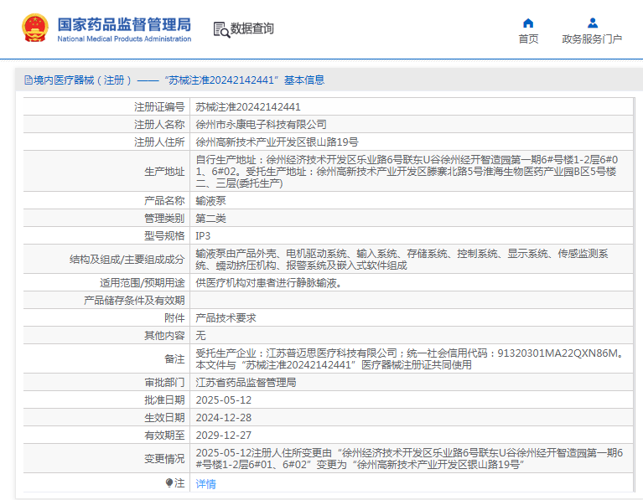This screenshot has width=643, height=500.
Task: Click the 其他内容 row label
Action: 164,336
